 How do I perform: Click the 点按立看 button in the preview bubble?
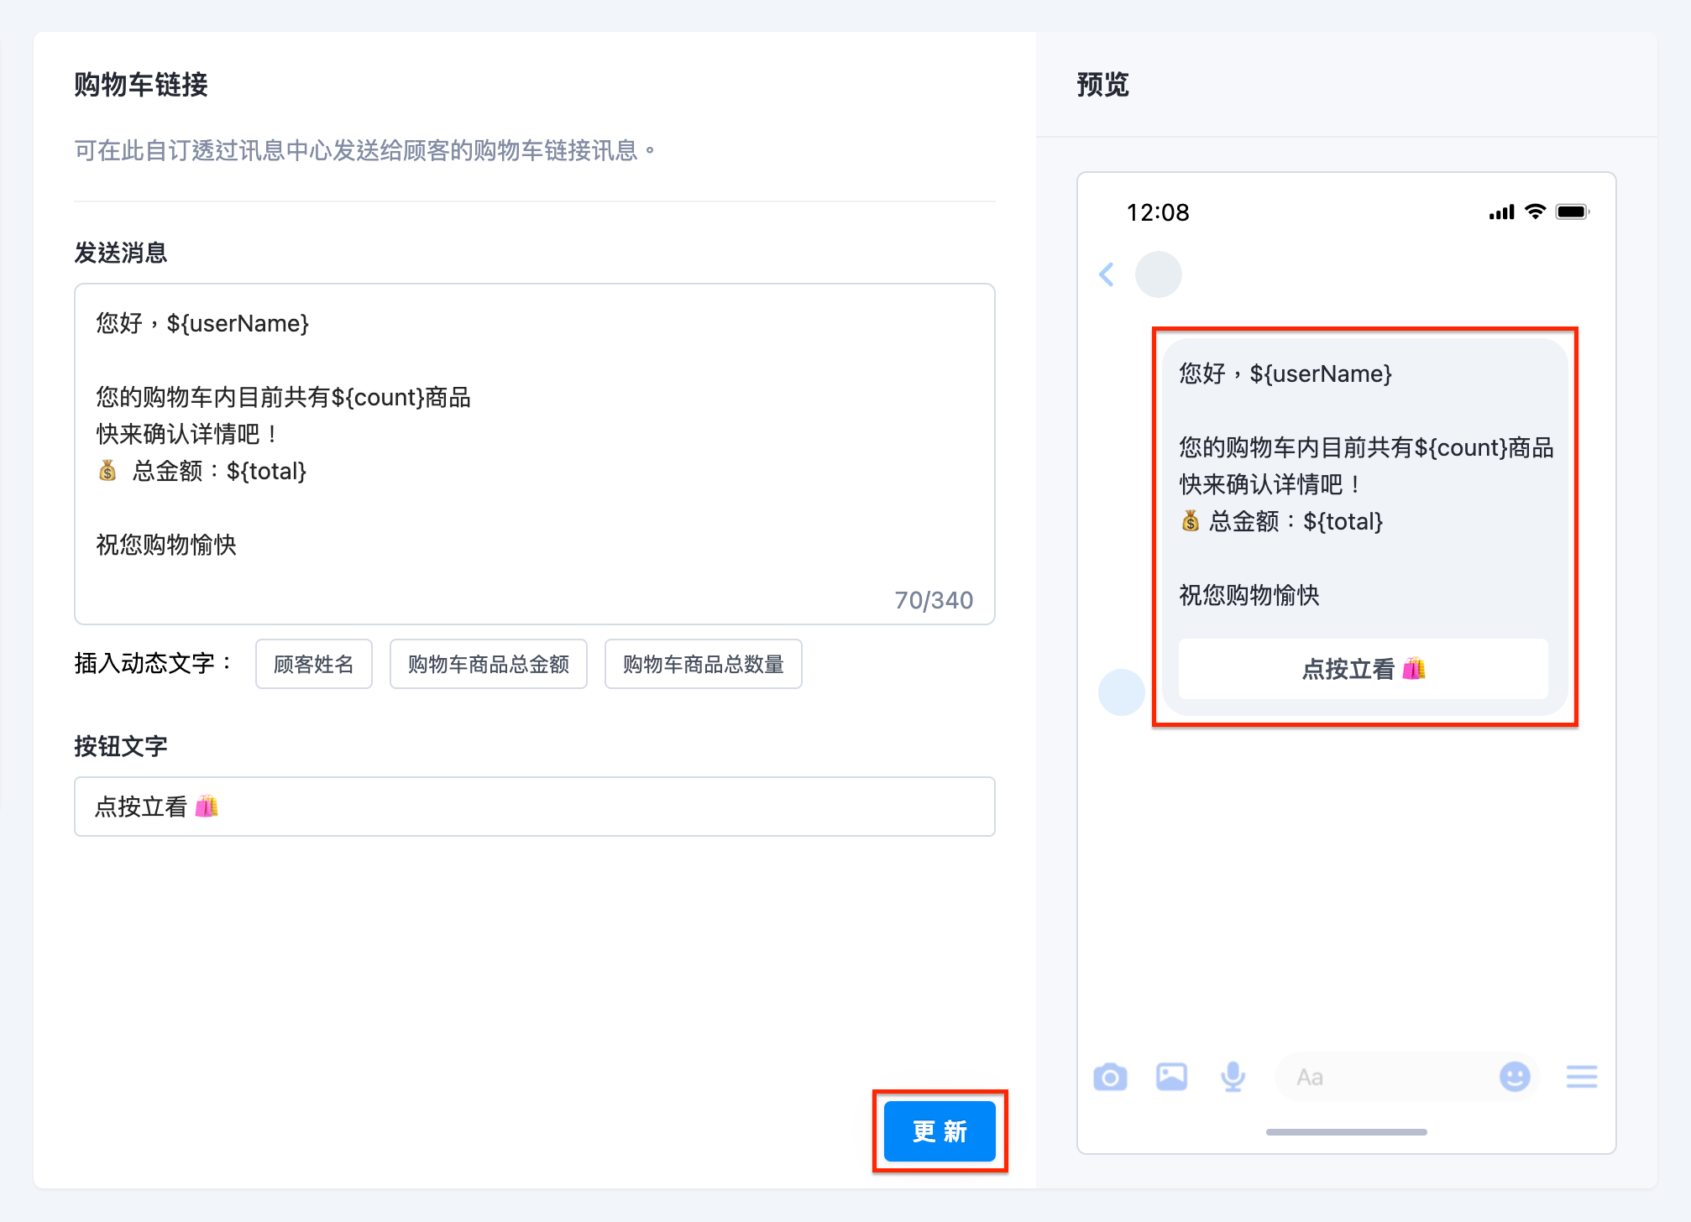[1364, 669]
